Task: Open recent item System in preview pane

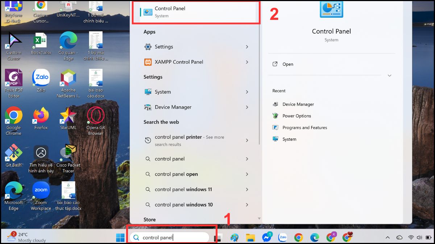Action: coord(284,139)
